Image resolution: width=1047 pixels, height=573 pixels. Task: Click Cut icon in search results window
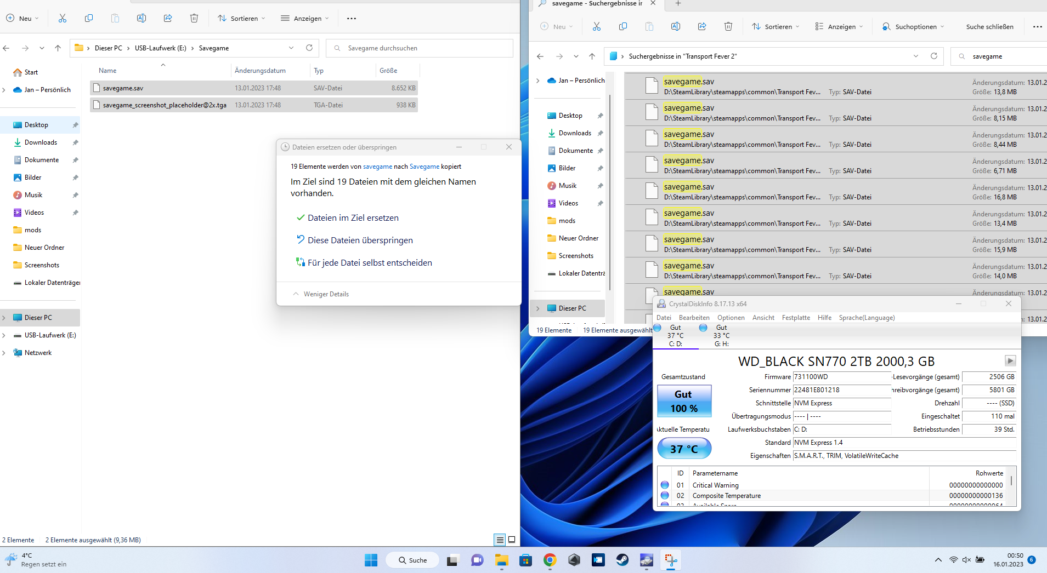(x=597, y=26)
